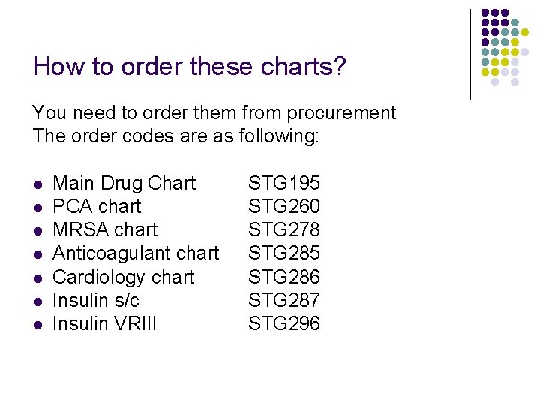Screen dimensions: 540x405
Task: Click order code STG195
Action: (284, 183)
